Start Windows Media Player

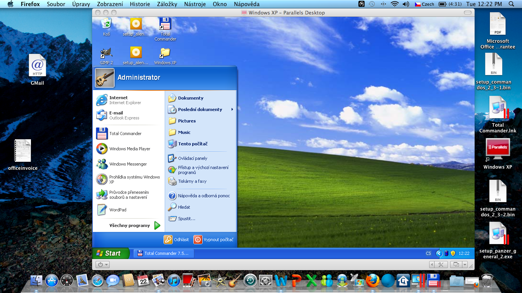click(129, 149)
